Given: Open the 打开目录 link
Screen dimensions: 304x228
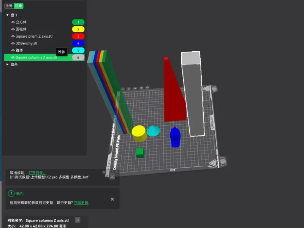Looking at the screenshot, I should click(37, 173).
